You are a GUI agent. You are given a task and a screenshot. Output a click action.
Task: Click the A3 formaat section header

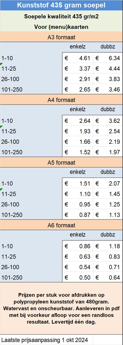(61, 37)
